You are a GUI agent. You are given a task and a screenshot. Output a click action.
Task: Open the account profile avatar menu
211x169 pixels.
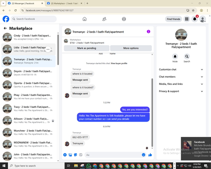(203, 19)
